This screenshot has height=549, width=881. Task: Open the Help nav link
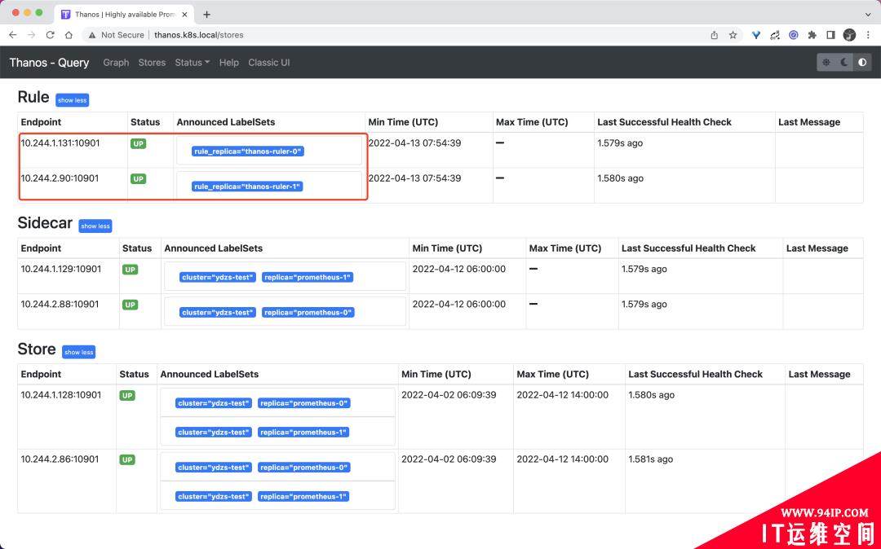coord(228,62)
